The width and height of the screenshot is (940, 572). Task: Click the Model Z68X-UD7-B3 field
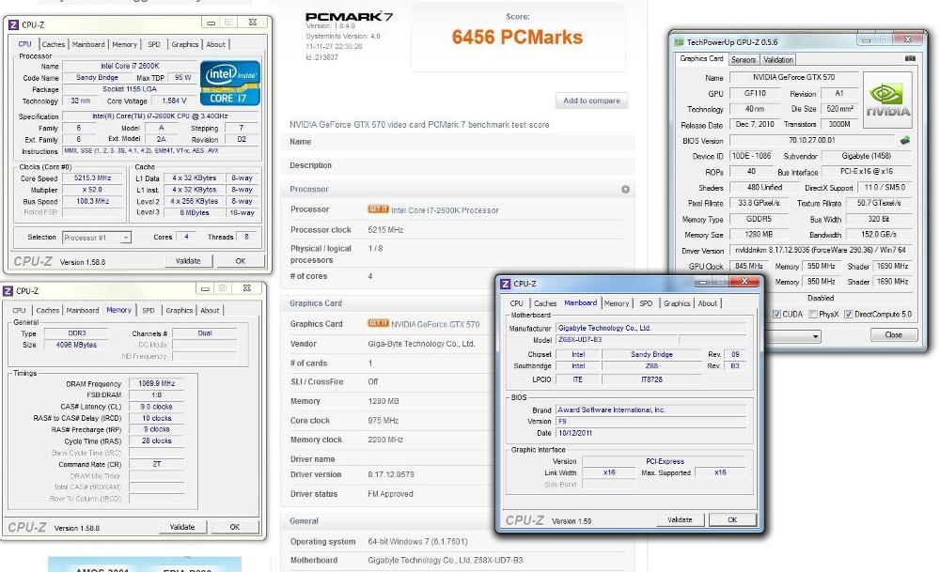click(x=617, y=340)
